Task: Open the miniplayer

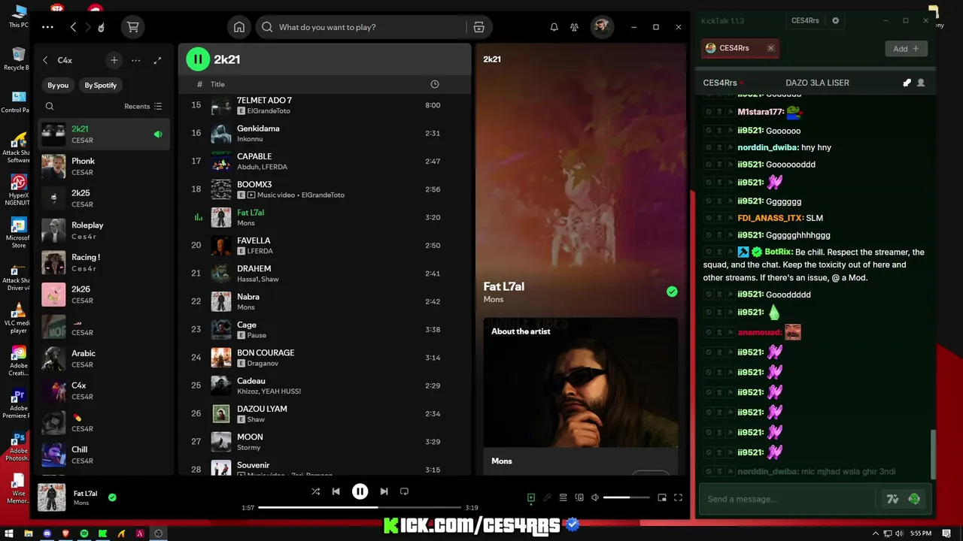Action: (662, 497)
